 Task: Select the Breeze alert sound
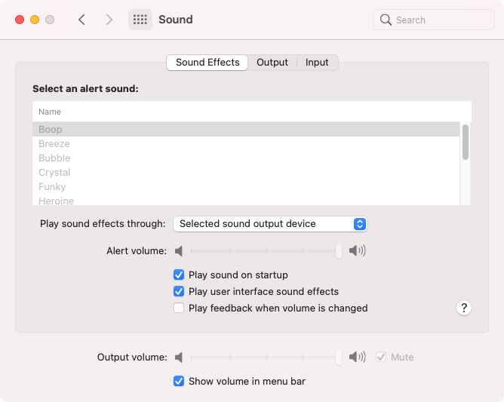tap(246, 143)
